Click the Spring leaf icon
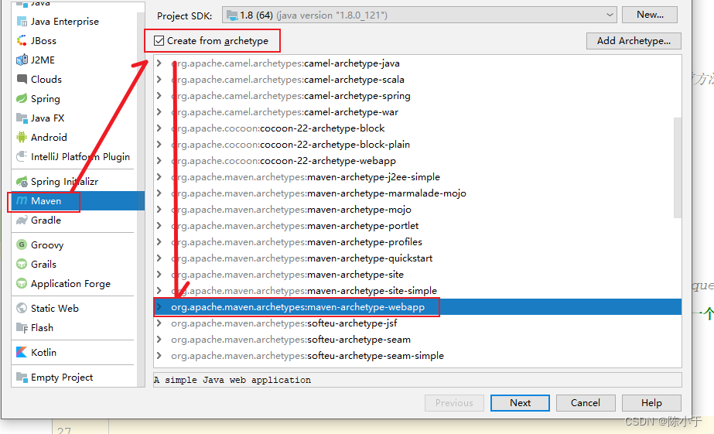714x434 pixels. [22, 98]
